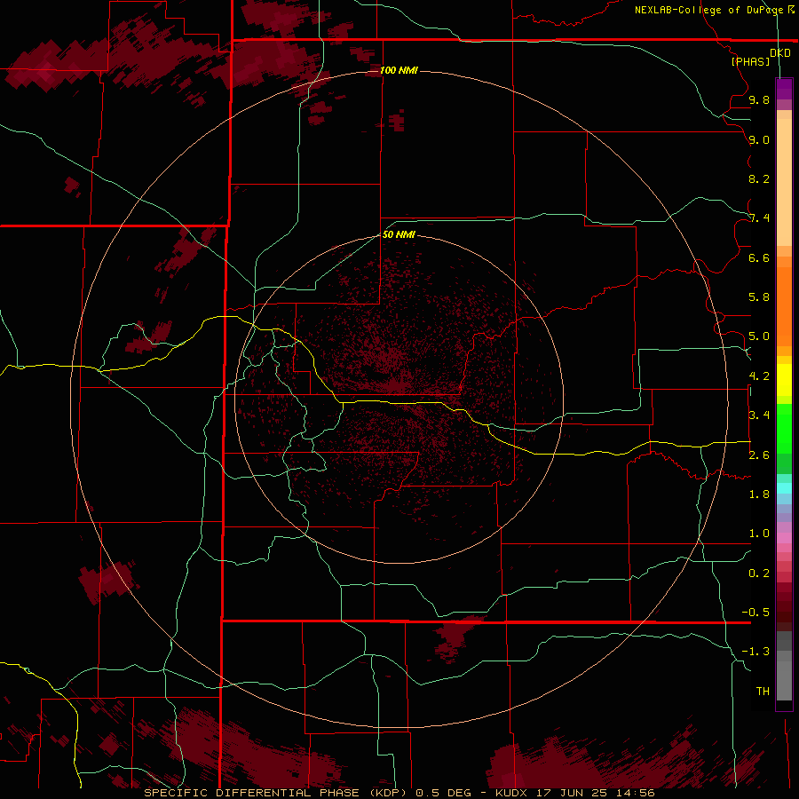Click the 5.0 legend value
This screenshot has width=799, height=799.
click(x=759, y=336)
